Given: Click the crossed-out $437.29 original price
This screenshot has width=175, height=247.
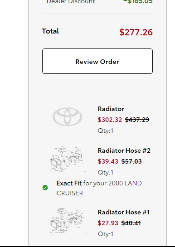Looking at the screenshot, I should 137,120.
